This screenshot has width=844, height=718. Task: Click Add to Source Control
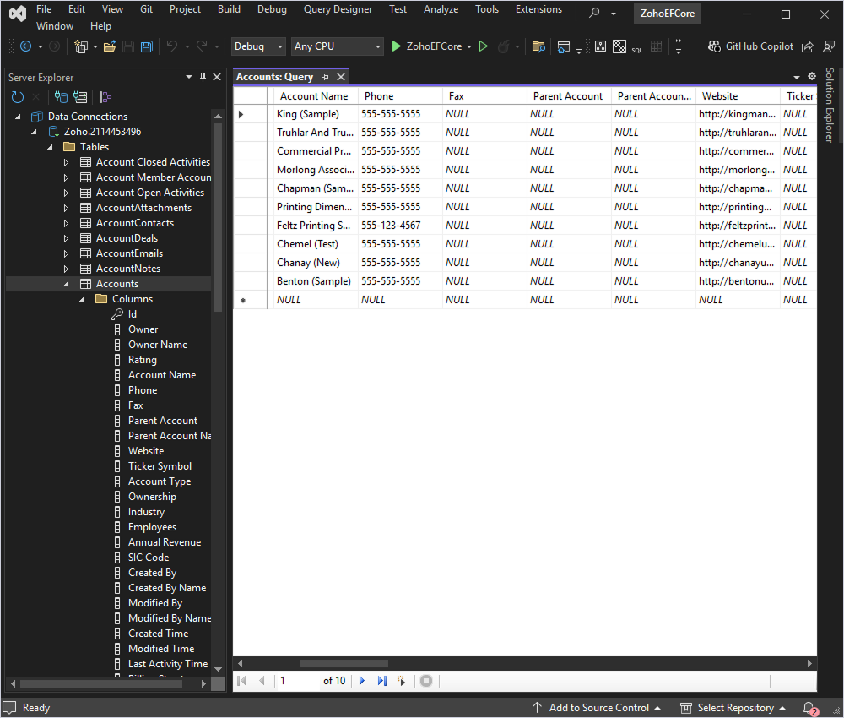(x=598, y=708)
